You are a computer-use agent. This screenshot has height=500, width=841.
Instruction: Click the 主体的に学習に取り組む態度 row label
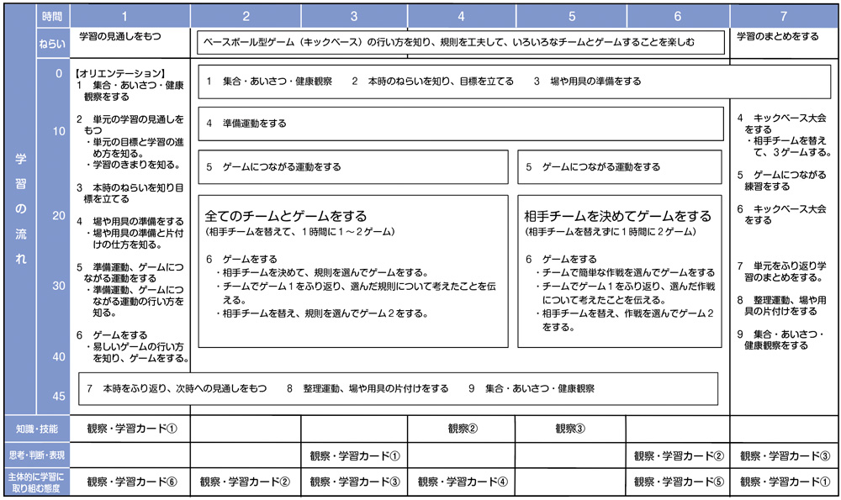(x=36, y=482)
